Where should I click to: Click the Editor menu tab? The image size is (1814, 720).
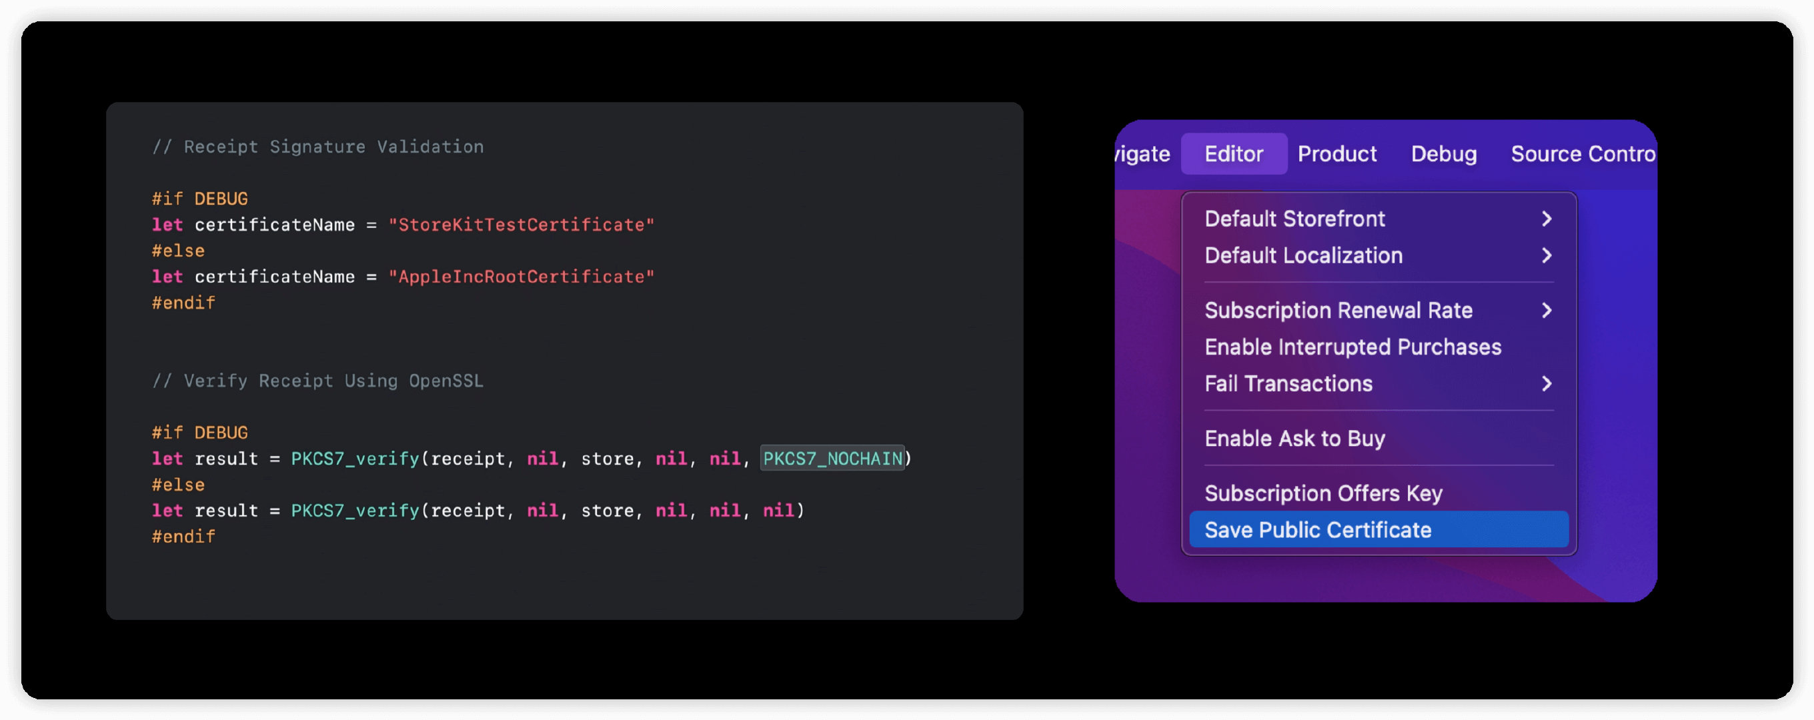1233,151
